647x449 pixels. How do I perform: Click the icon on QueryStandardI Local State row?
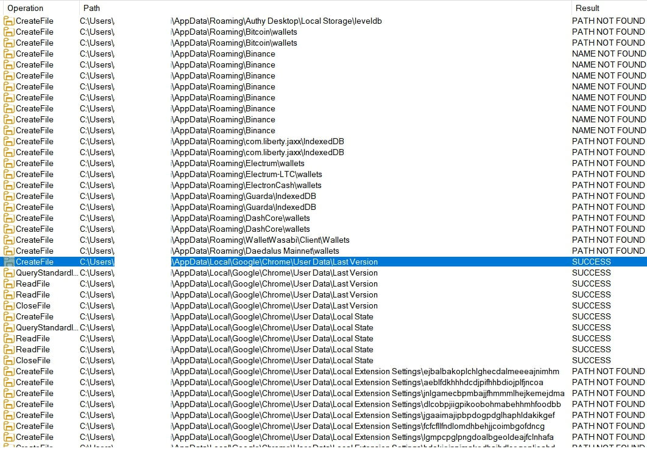[x=9, y=327]
